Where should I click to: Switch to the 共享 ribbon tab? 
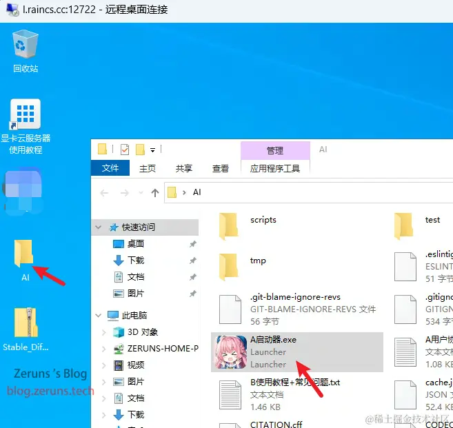pos(183,168)
